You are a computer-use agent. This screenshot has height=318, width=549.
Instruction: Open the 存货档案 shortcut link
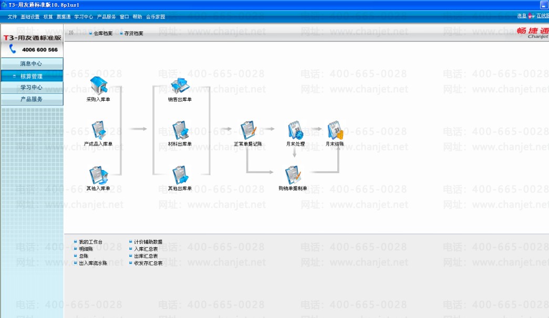[134, 33]
